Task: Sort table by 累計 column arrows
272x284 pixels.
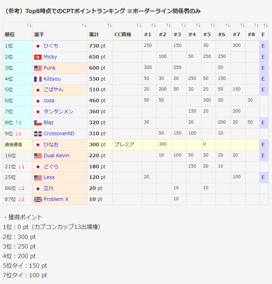Action: (109, 25)
